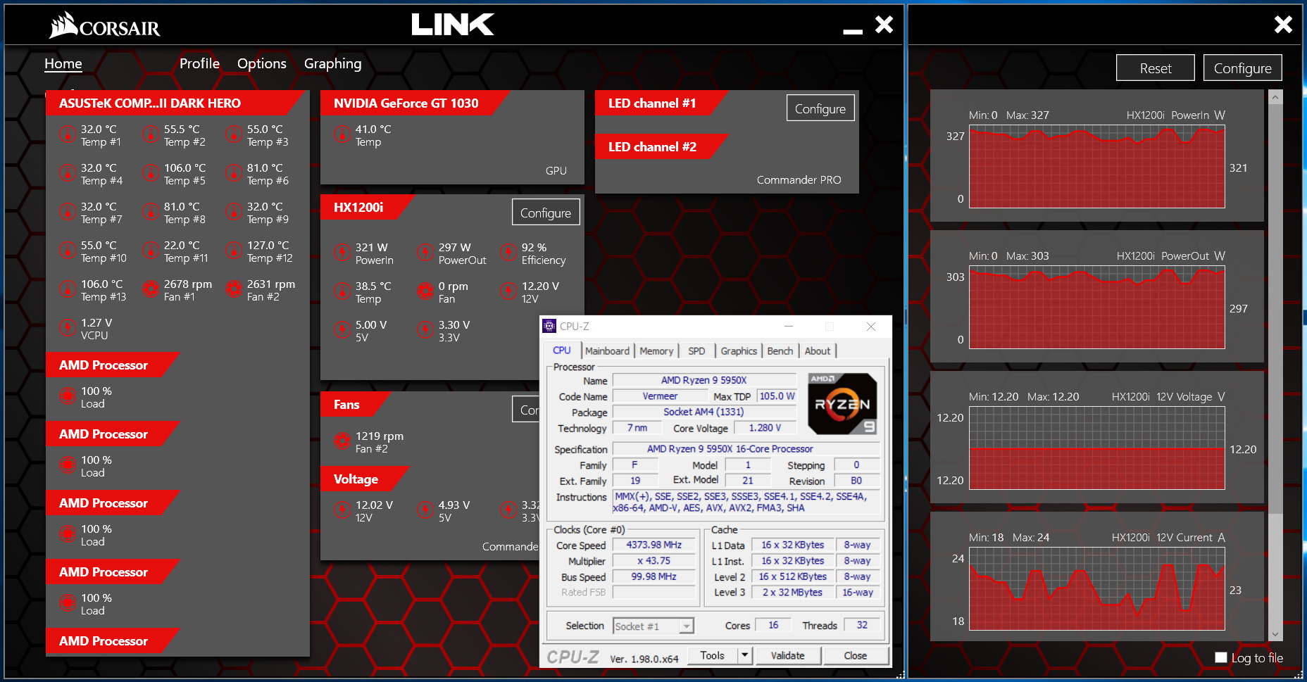The width and height of the screenshot is (1307, 682).
Task: Click the HX1200i fan icon at 0 rpm
Action: pyautogui.click(x=425, y=291)
